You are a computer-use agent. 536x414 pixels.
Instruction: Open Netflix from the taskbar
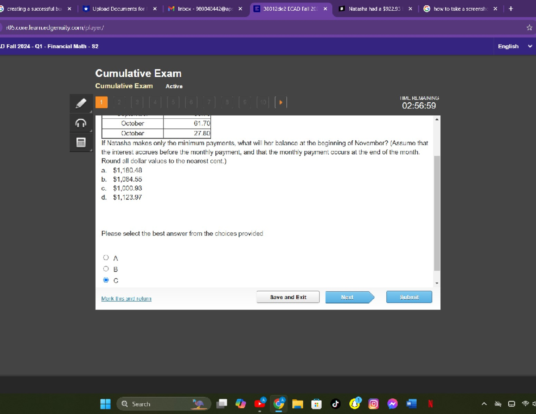point(431,404)
